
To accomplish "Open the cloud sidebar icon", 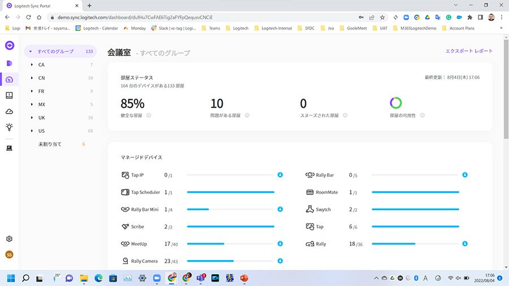I will pos(10,111).
